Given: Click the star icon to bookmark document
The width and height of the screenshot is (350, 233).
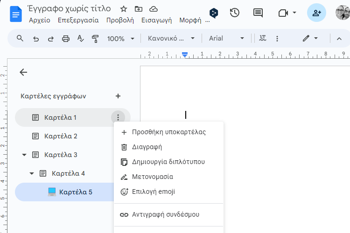Looking at the screenshot, I should [x=124, y=9].
